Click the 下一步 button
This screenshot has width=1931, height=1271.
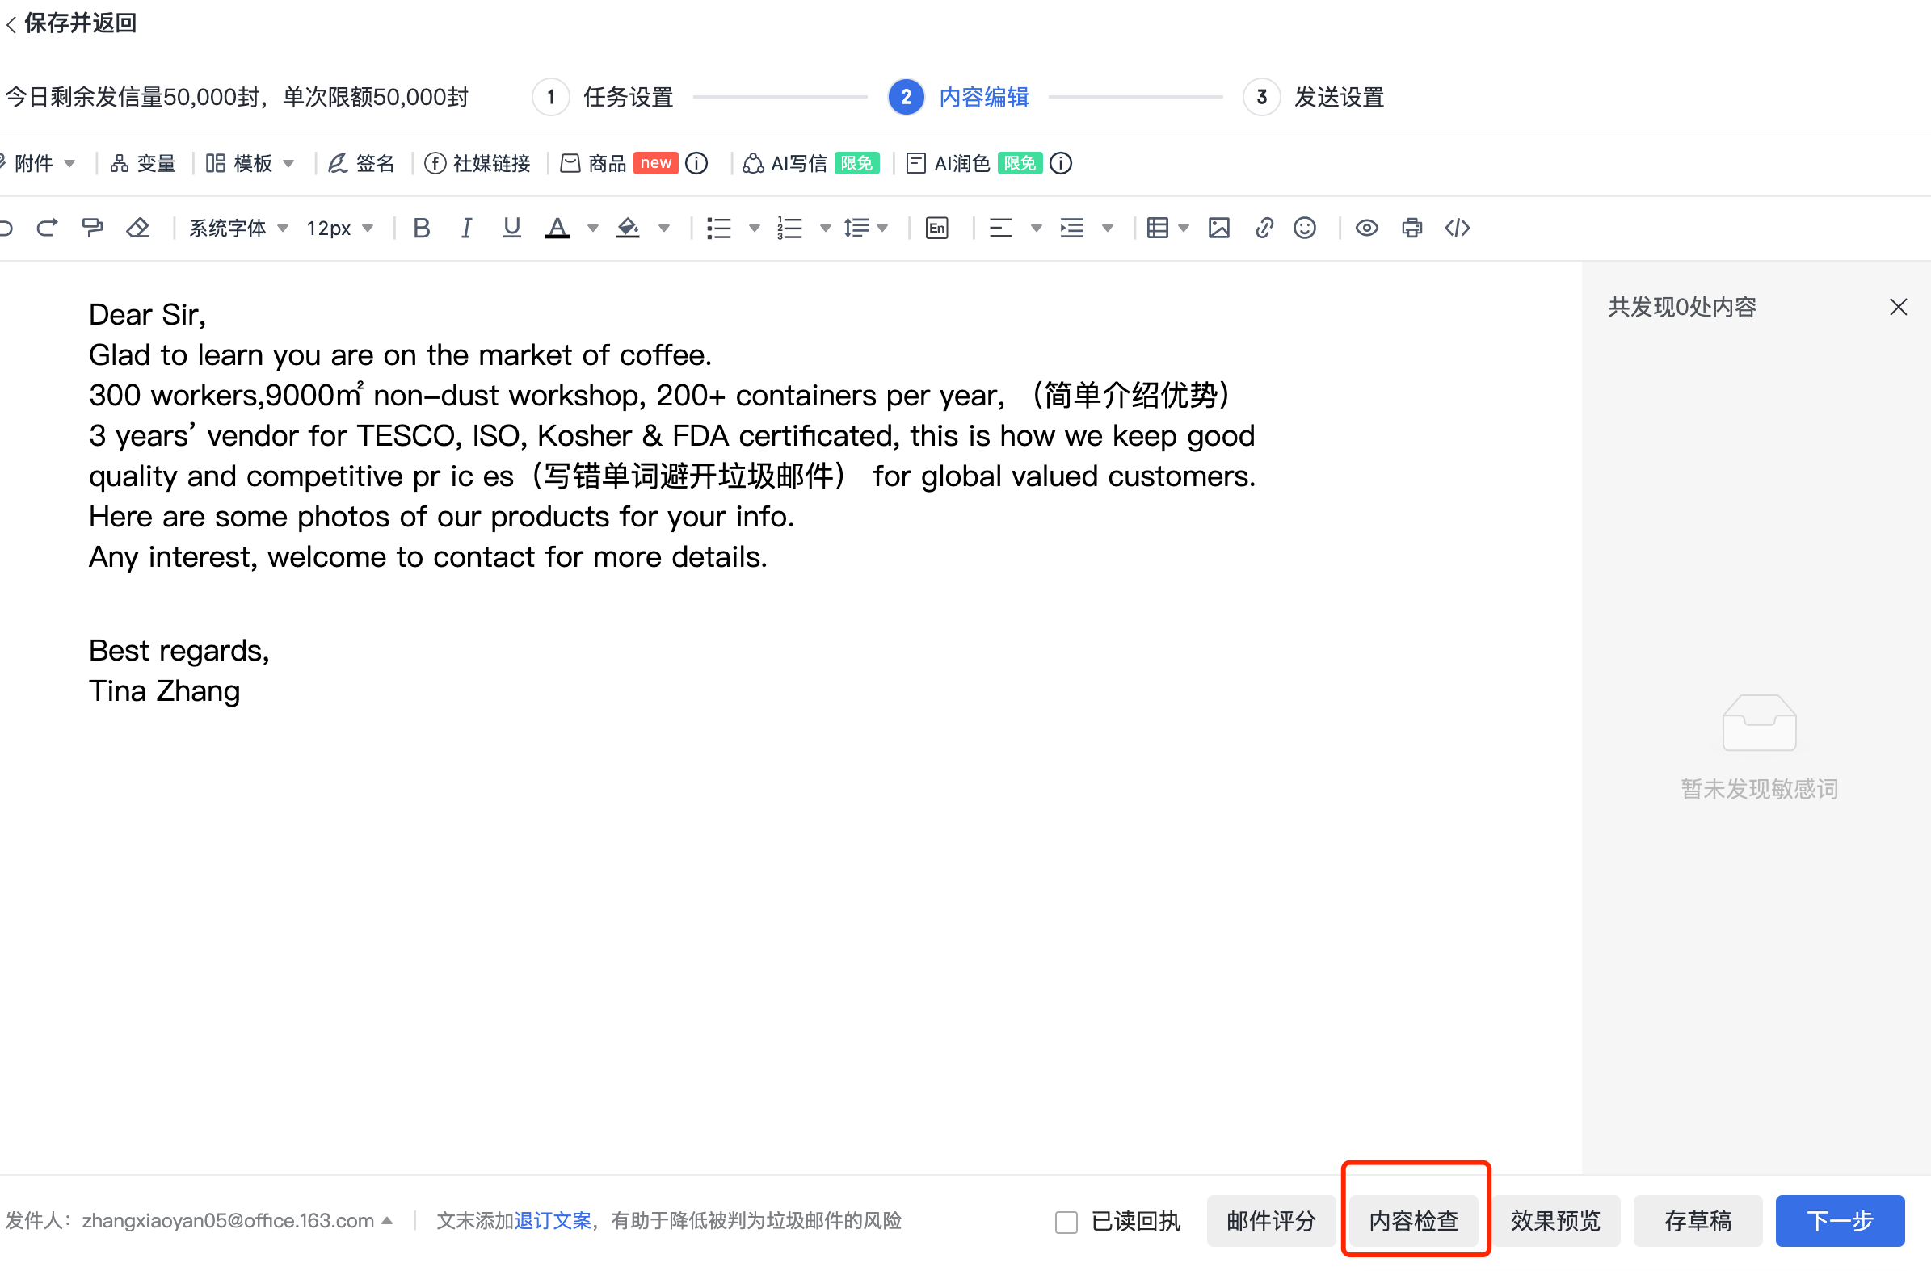[1839, 1221]
